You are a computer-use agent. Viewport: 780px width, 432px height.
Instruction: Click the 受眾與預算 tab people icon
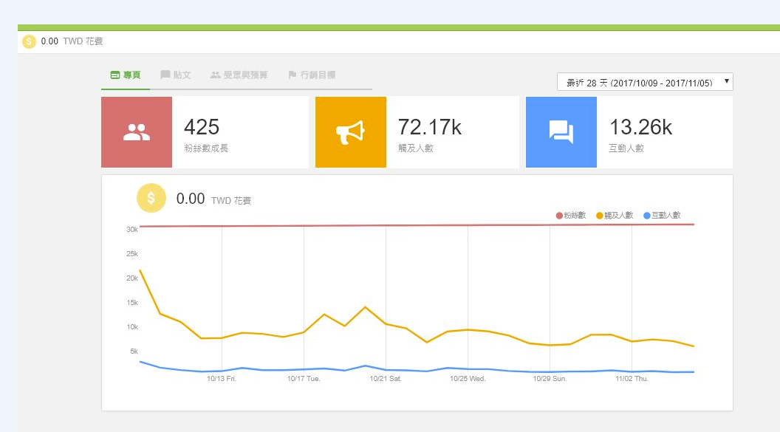pos(215,75)
